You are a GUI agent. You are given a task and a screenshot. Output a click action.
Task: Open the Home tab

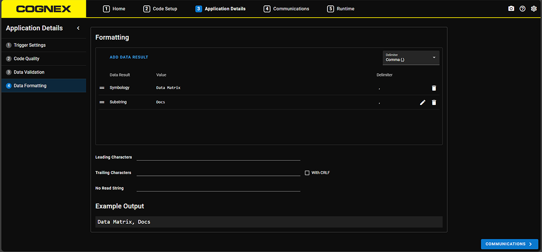pyautogui.click(x=114, y=9)
